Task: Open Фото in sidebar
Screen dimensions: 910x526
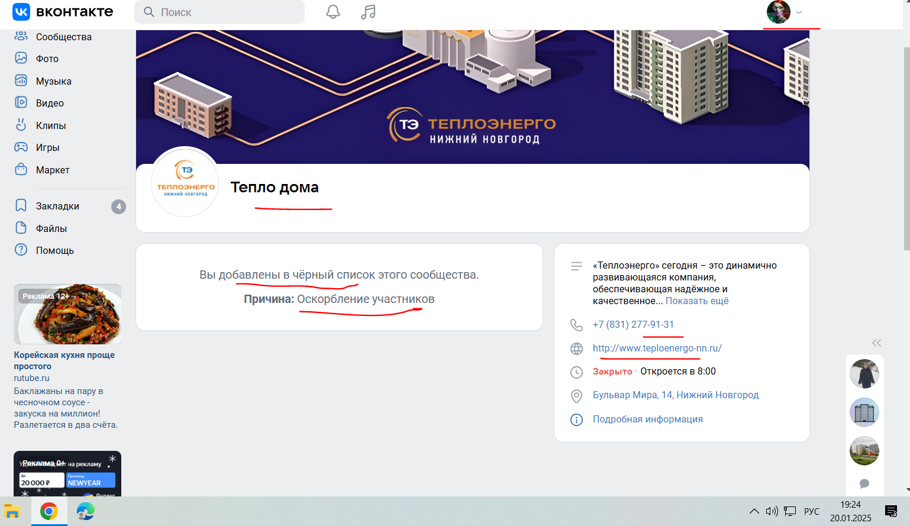Action: pos(47,59)
